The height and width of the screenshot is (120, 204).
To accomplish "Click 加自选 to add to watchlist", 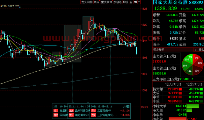I will click(118, 2).
